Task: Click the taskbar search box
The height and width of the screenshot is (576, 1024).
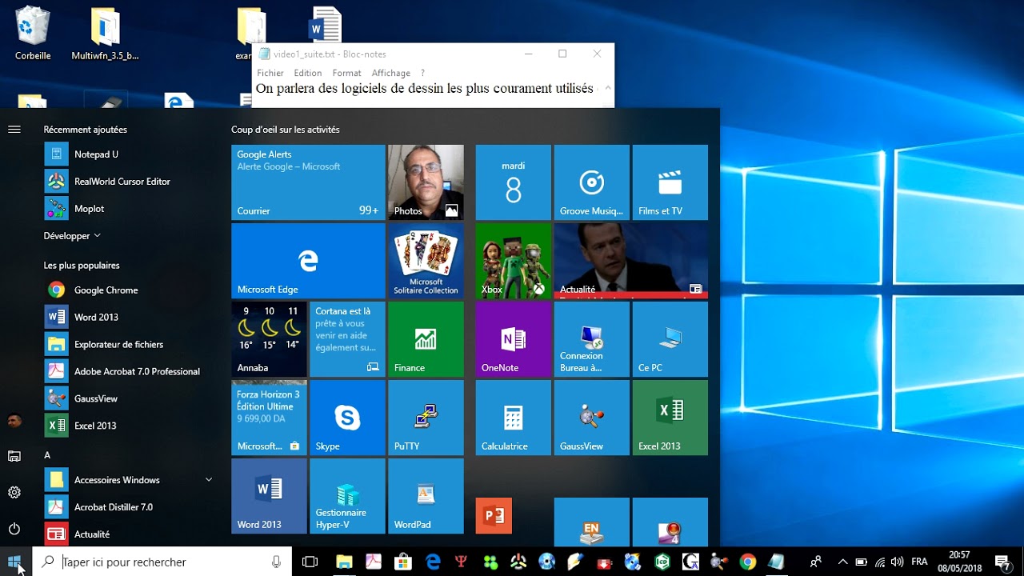Action: coord(162,562)
